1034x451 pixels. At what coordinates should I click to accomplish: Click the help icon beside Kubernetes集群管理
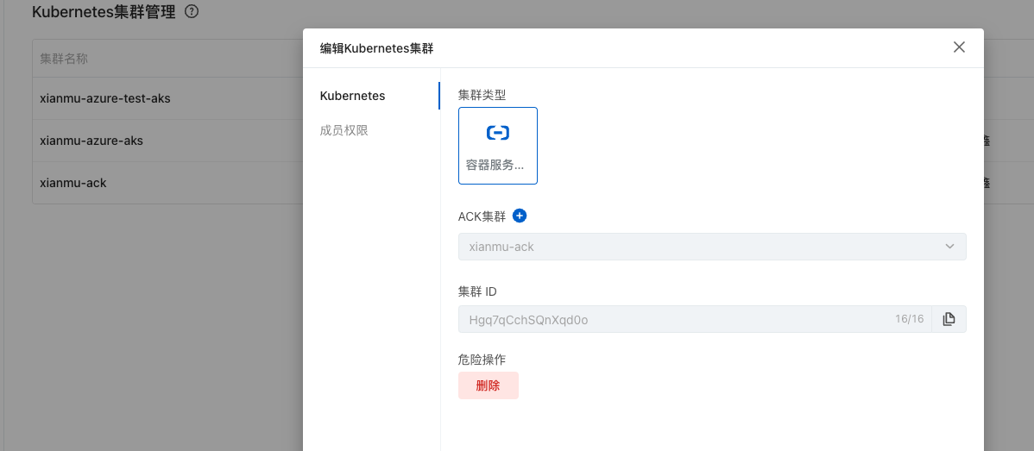pos(192,11)
